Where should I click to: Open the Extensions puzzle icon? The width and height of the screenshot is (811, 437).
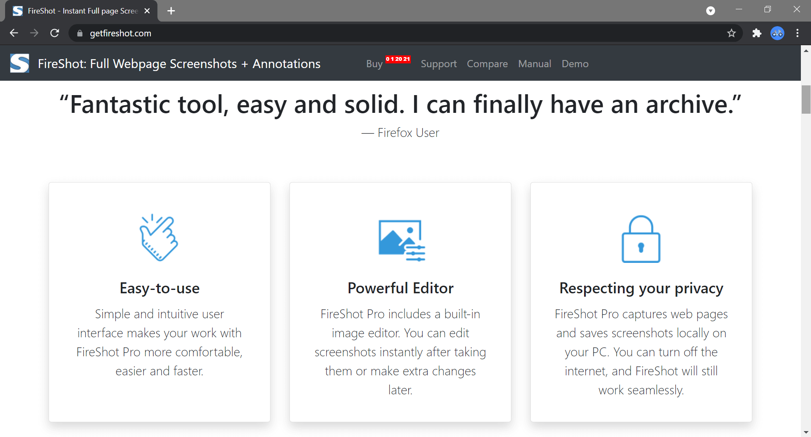tap(757, 33)
